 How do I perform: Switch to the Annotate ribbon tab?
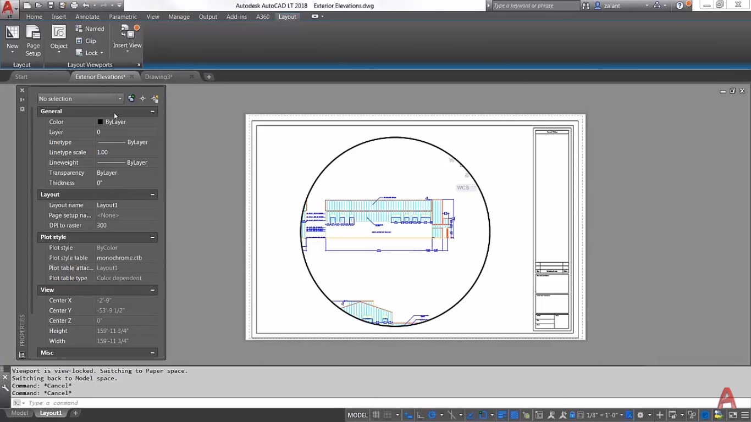tap(87, 16)
